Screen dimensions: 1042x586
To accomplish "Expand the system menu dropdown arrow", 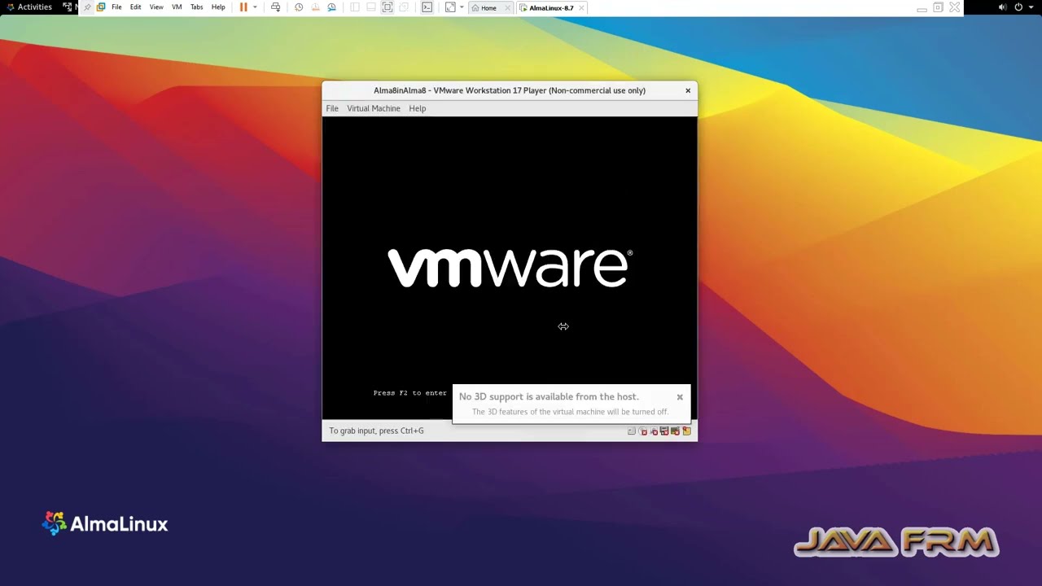I will coord(1031,7).
